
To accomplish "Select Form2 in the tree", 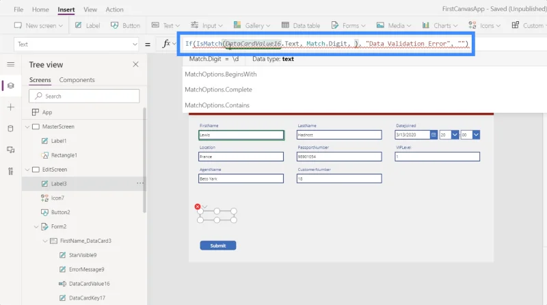I will 59,226.
